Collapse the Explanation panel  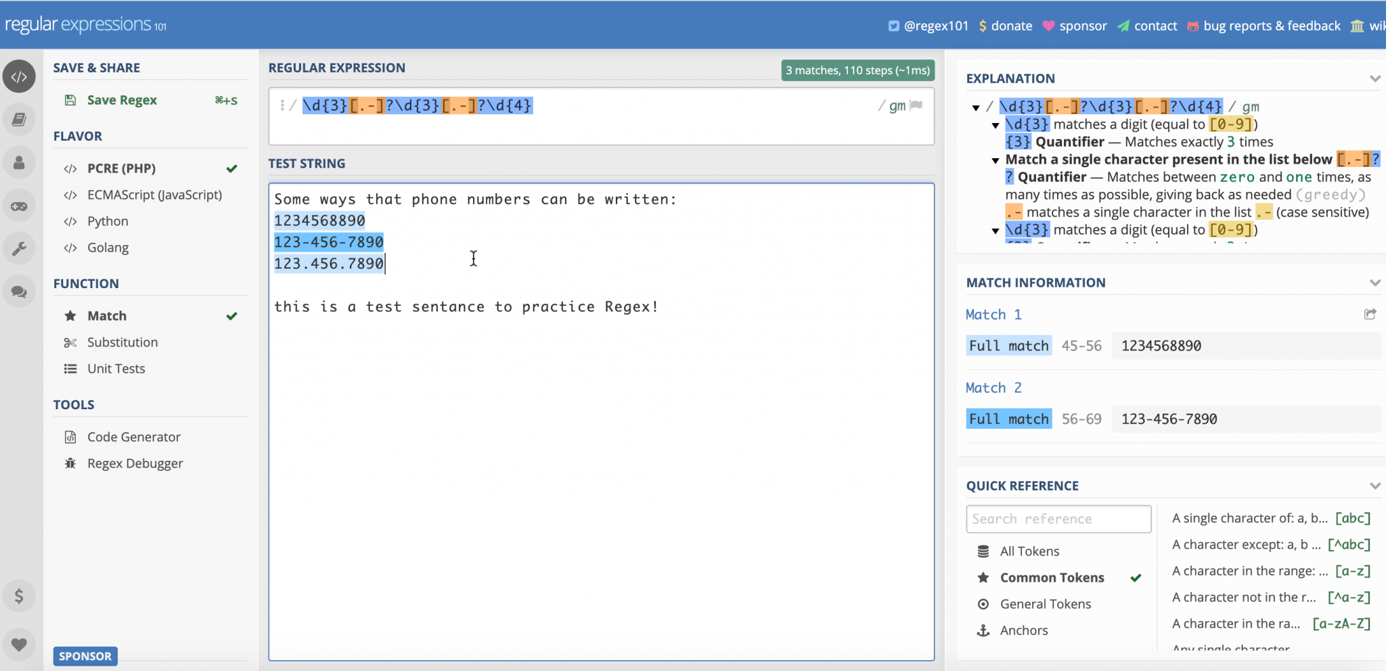pos(1375,78)
